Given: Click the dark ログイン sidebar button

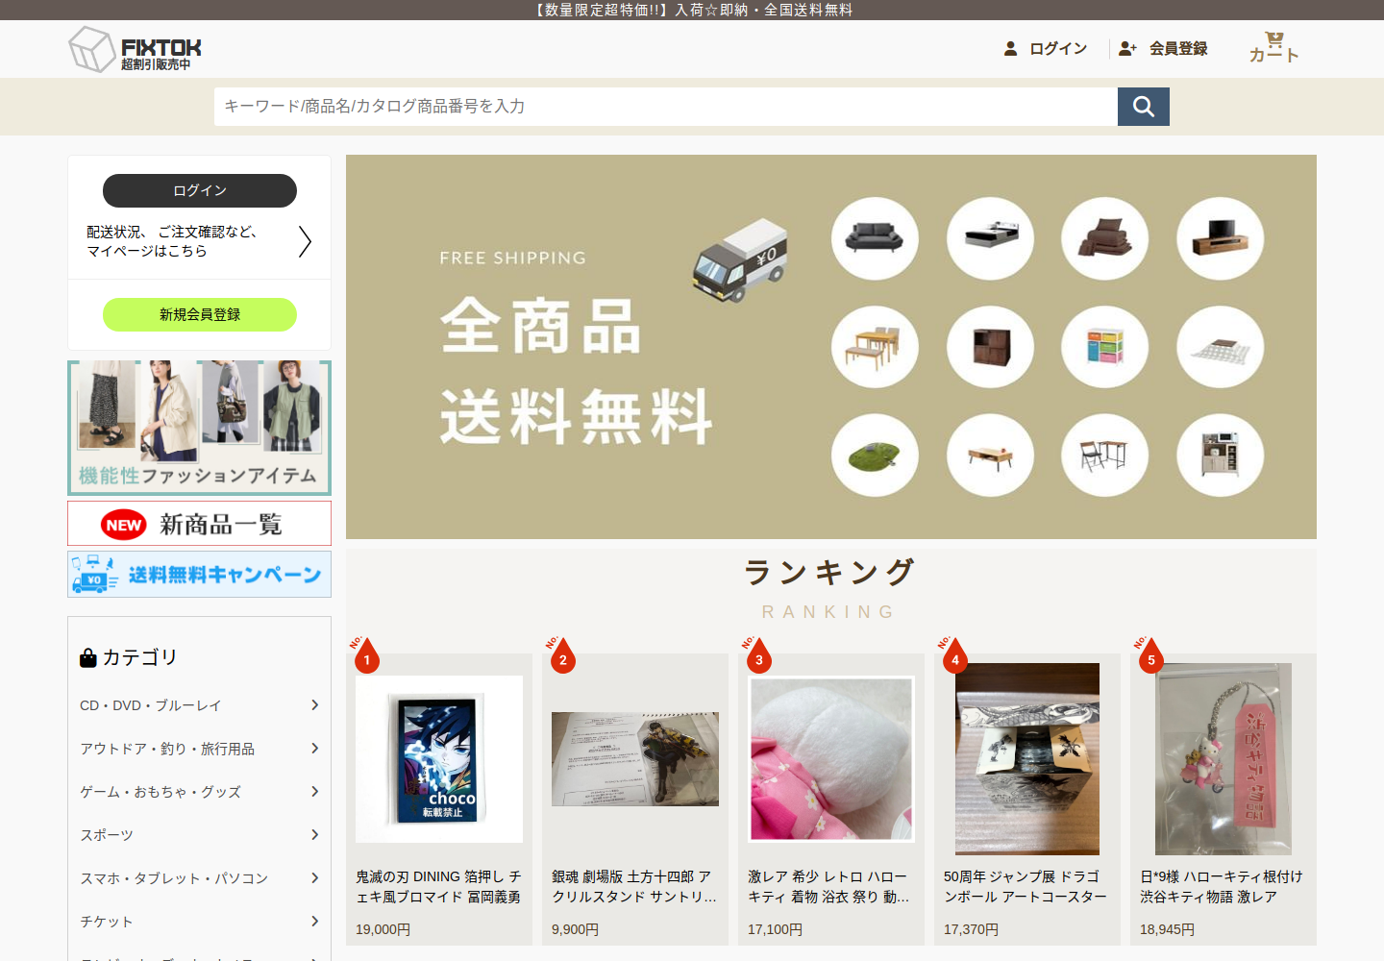Looking at the screenshot, I should [x=200, y=190].
